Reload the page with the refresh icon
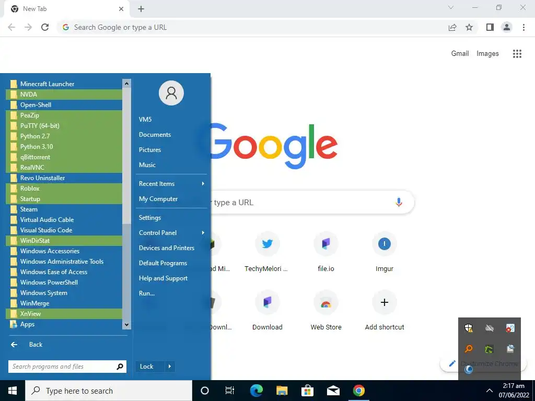 (45, 27)
